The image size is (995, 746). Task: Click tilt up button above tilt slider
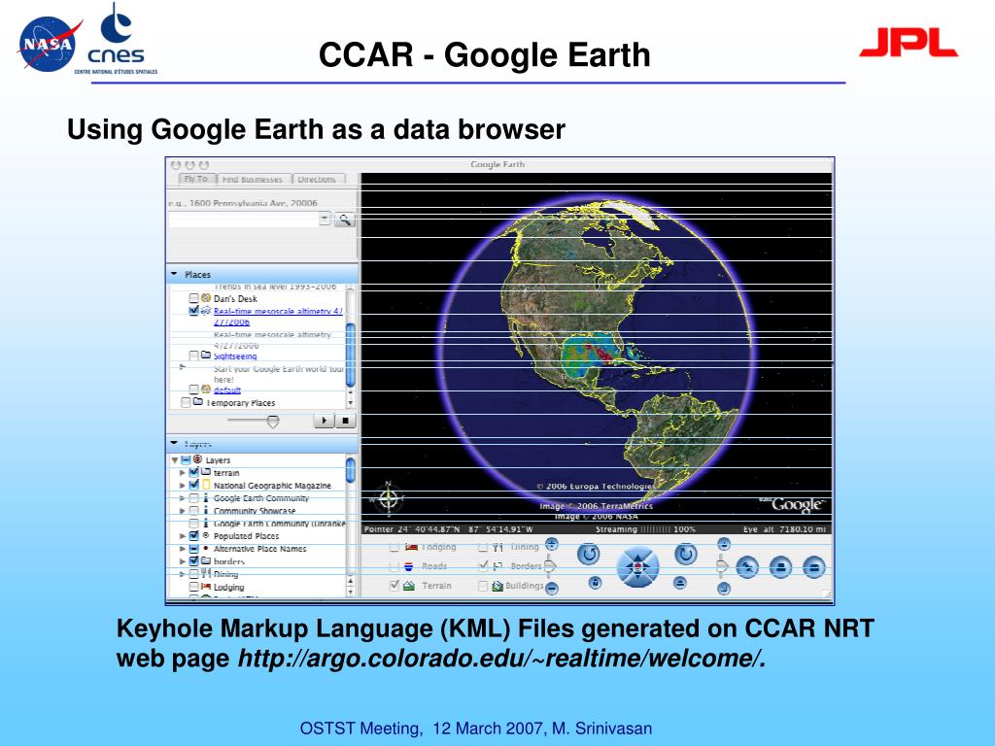tap(723, 544)
